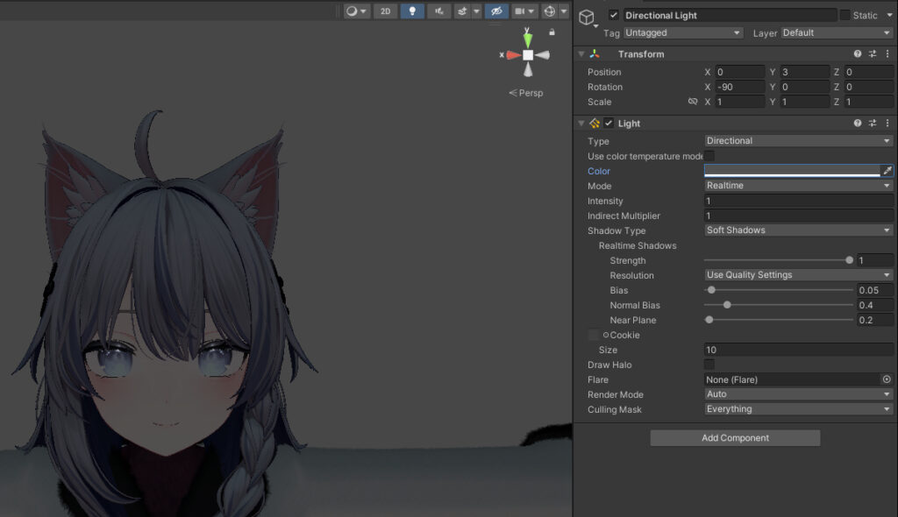Image resolution: width=898 pixels, height=517 pixels.
Task: Tick the Draw Halo checkbox
Action: pos(709,365)
